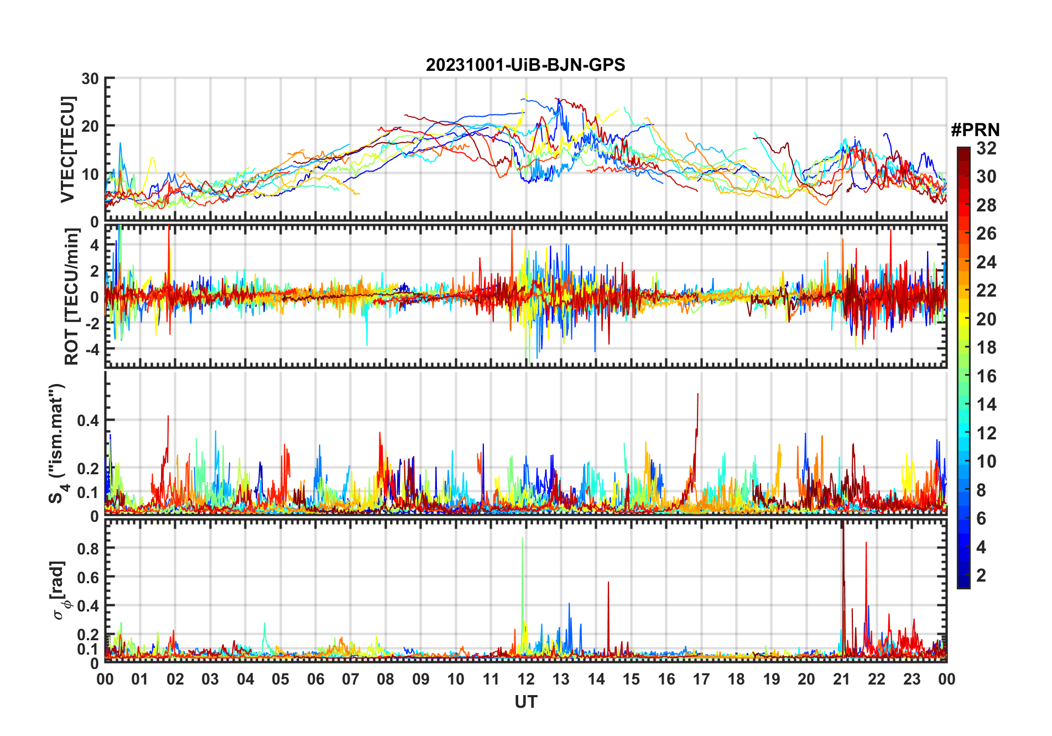Select the colorbar tick label "6"
1052x736 pixels.
point(982,519)
